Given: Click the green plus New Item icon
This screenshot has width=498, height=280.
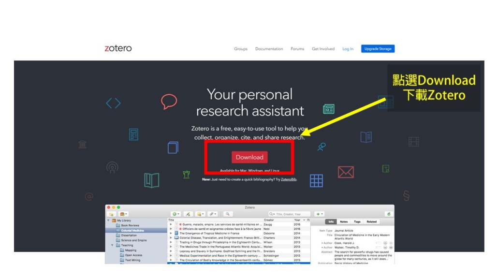Looking at the screenshot, I should tap(176, 214).
